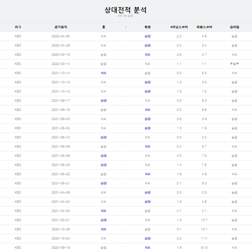Select home team 삼성 in 2021-06-10 row
Viewport: 252px width, 251px height.
pyautogui.click(x=104, y=137)
